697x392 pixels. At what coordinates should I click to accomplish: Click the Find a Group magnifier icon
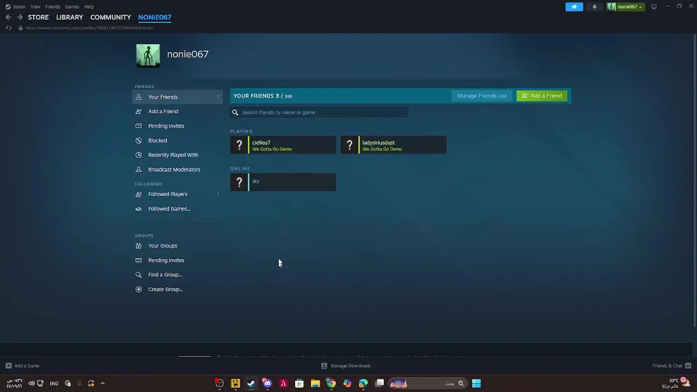[x=138, y=274]
